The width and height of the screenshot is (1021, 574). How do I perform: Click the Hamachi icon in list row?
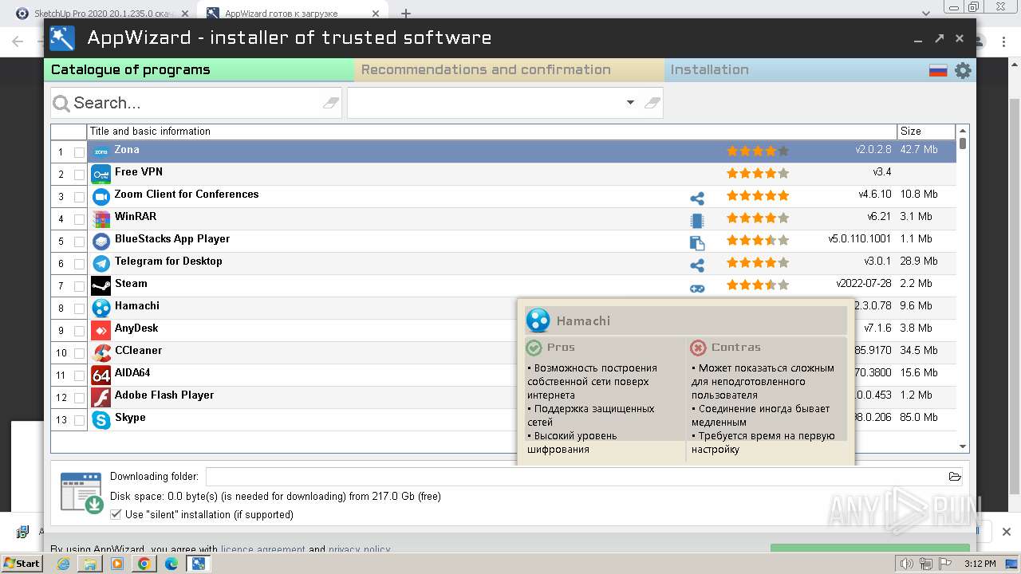pos(101,308)
